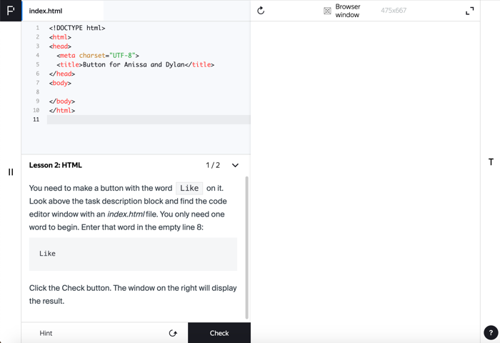Click the meta charset line
Viewport: 500px width, 343px height.
pos(98,56)
